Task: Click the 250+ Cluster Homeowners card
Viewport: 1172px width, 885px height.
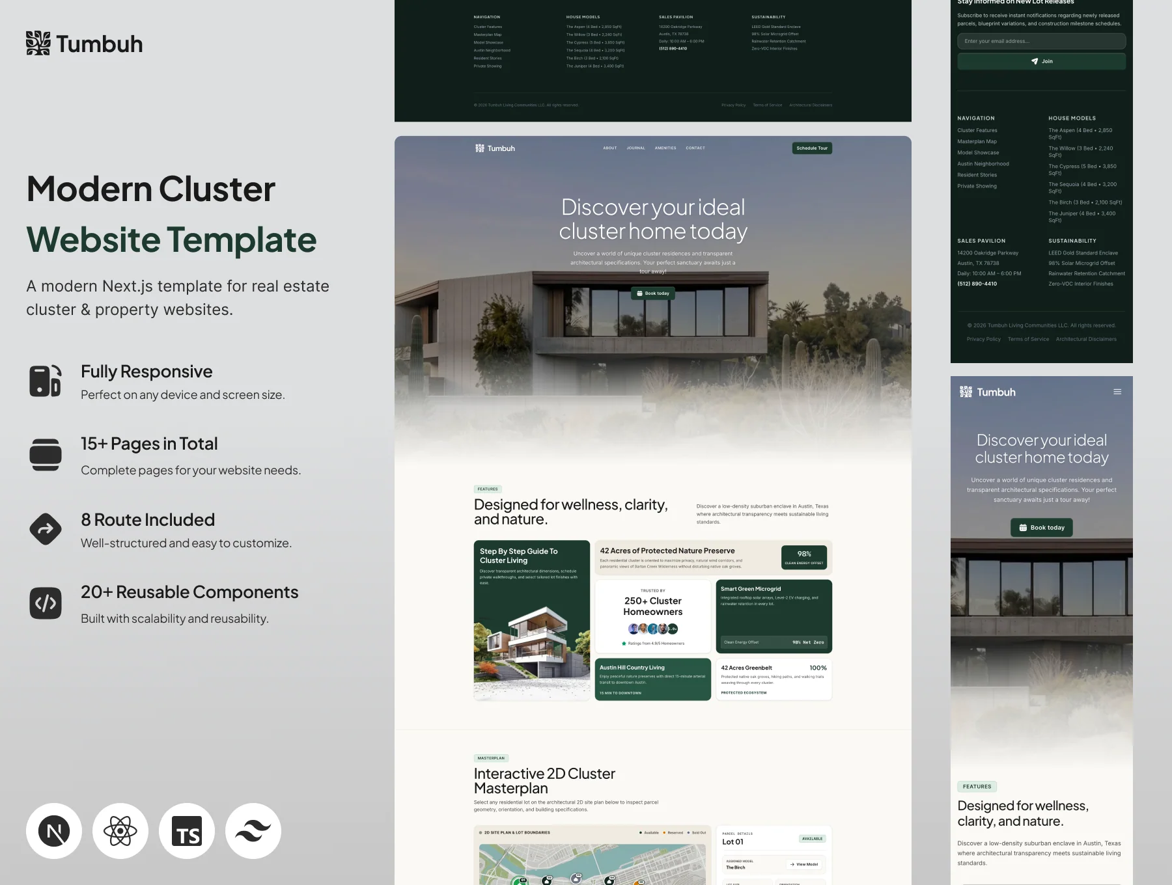Action: click(x=652, y=616)
